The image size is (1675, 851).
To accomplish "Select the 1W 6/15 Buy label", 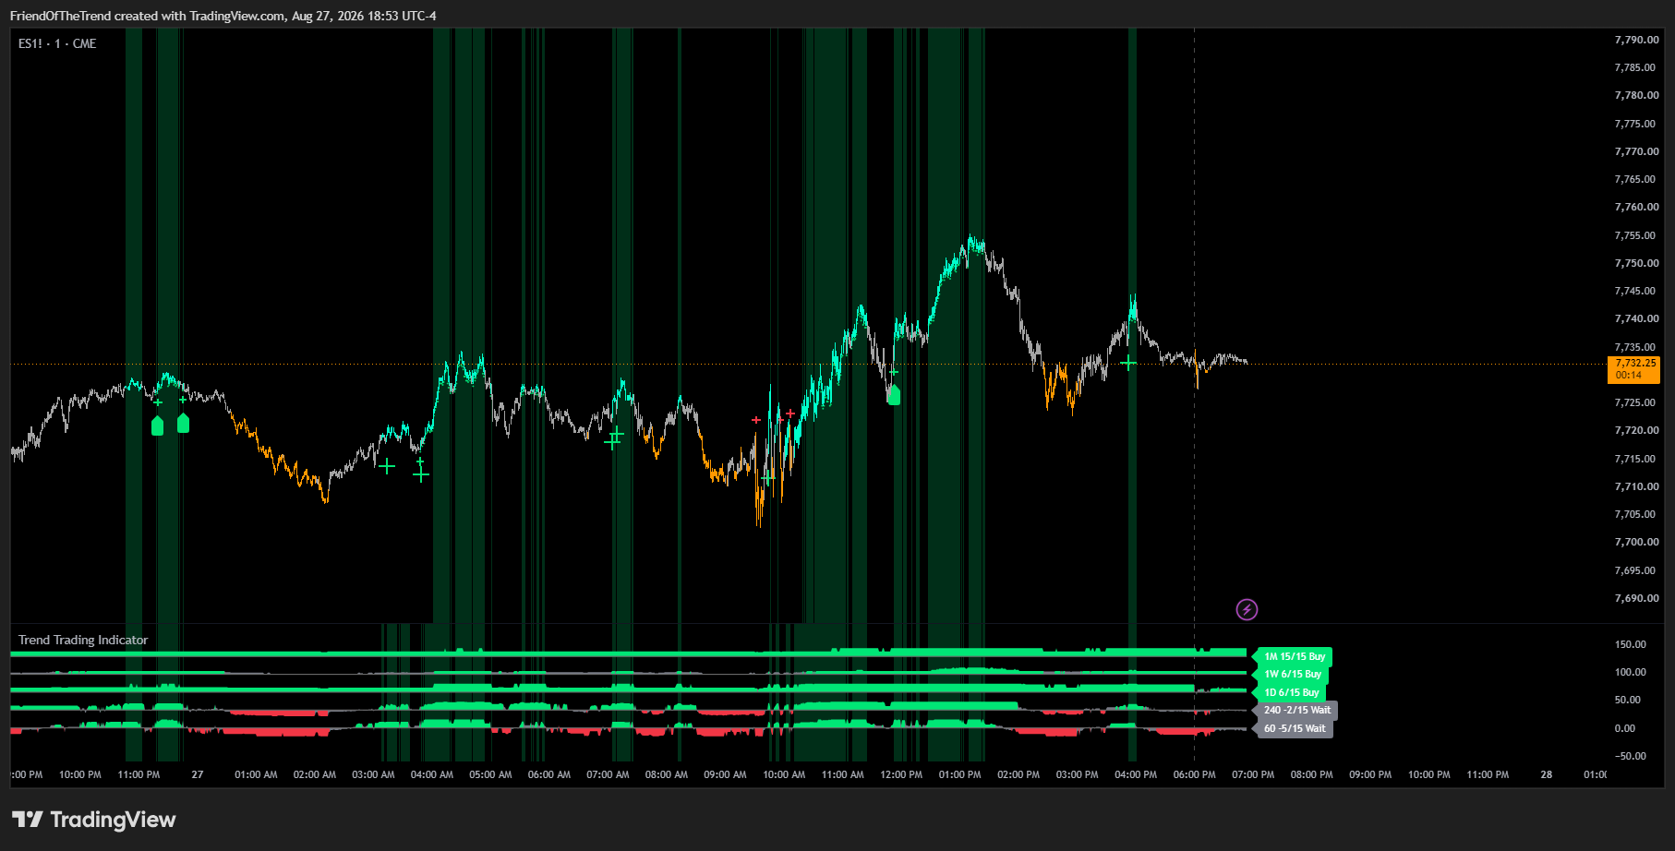I will tap(1292, 675).
